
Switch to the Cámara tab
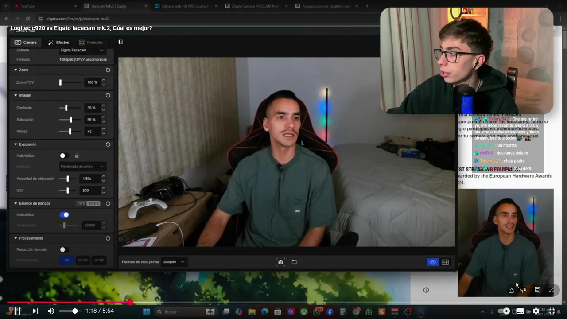pyautogui.click(x=26, y=43)
